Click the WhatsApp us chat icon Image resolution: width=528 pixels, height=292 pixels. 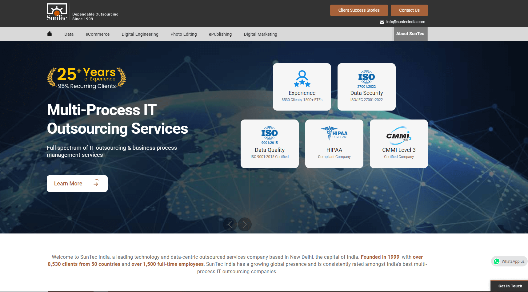coord(497,262)
